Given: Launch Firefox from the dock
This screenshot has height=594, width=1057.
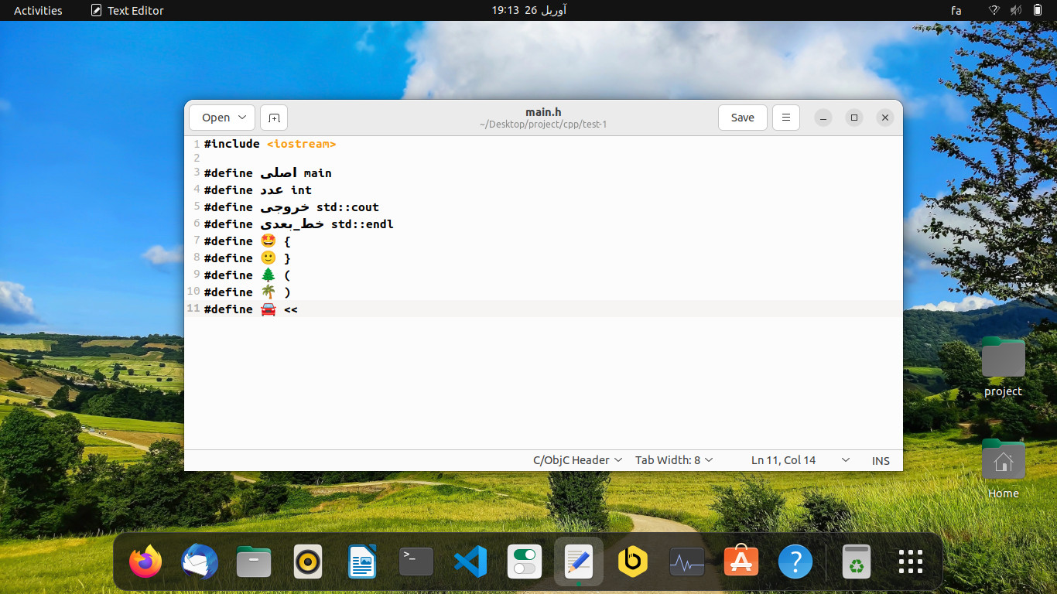Looking at the screenshot, I should click(x=145, y=562).
